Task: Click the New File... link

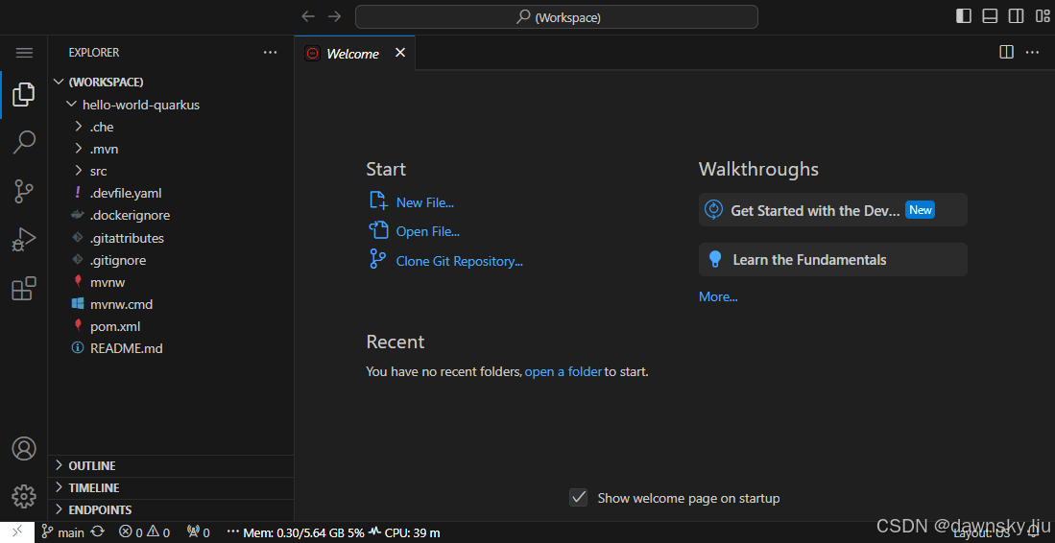Action: (424, 202)
